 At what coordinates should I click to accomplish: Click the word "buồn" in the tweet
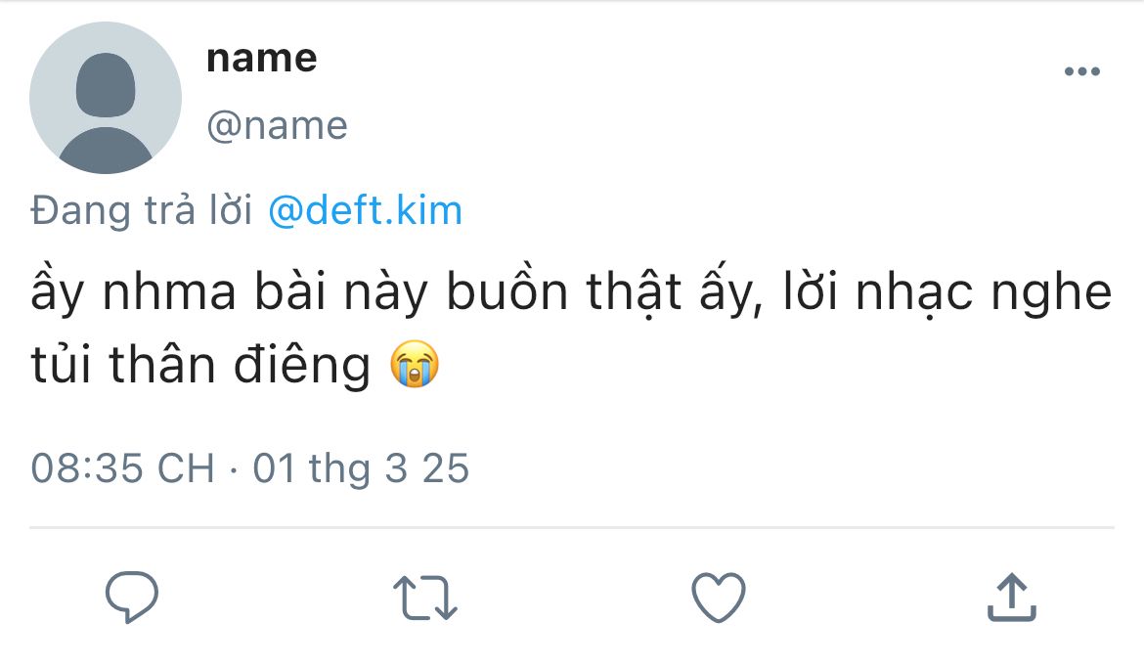coord(505,294)
